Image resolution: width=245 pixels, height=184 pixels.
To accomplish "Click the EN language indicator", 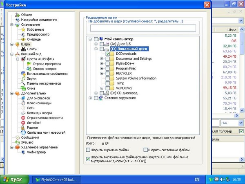I will pyautogui.click(x=197, y=180).
